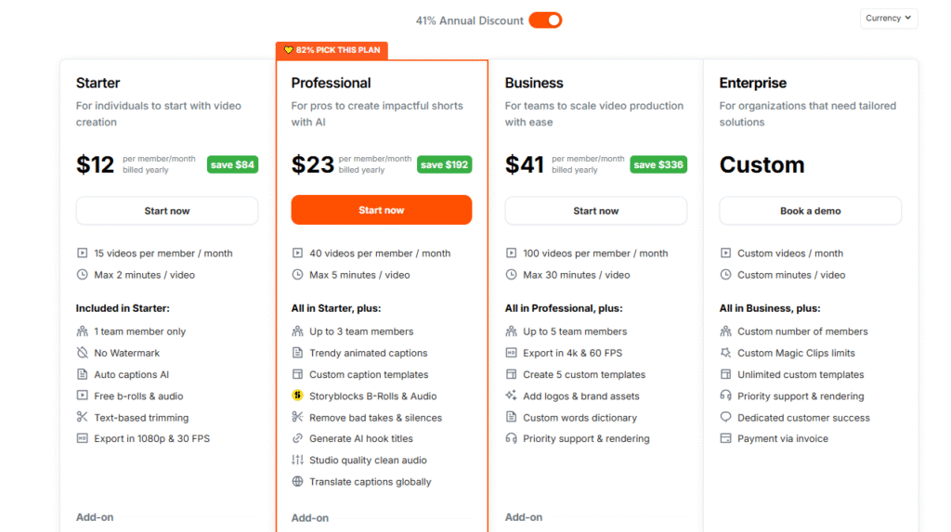Click the scissors icon beside Text-based trimming

(82, 417)
